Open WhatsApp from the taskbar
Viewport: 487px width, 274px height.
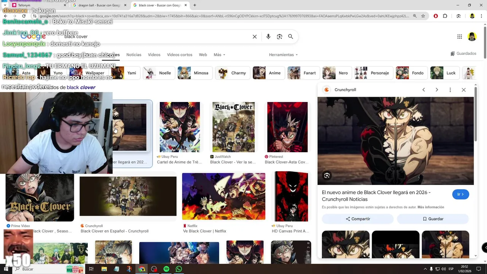[179, 269]
